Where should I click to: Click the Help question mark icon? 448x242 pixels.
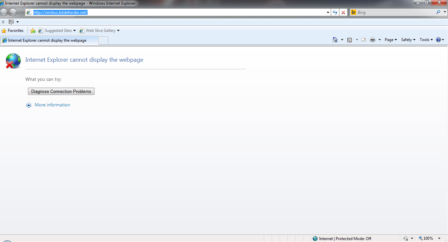click(x=438, y=40)
